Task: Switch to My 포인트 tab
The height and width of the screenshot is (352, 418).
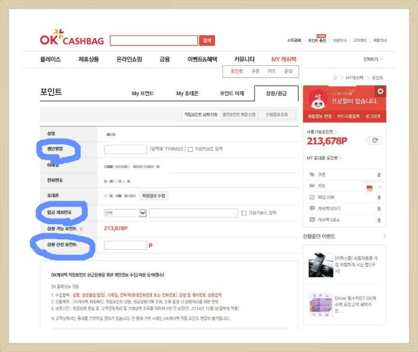Action: [142, 93]
